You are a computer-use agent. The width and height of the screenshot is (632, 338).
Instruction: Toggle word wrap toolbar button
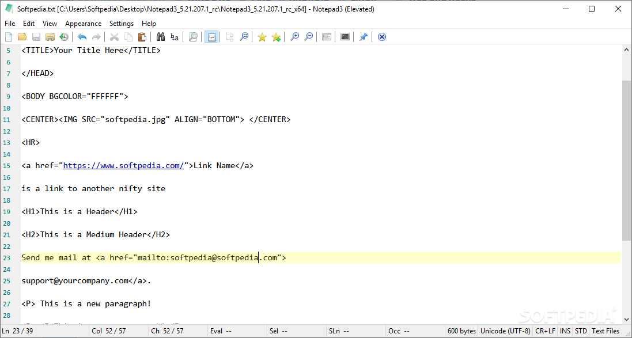211,37
